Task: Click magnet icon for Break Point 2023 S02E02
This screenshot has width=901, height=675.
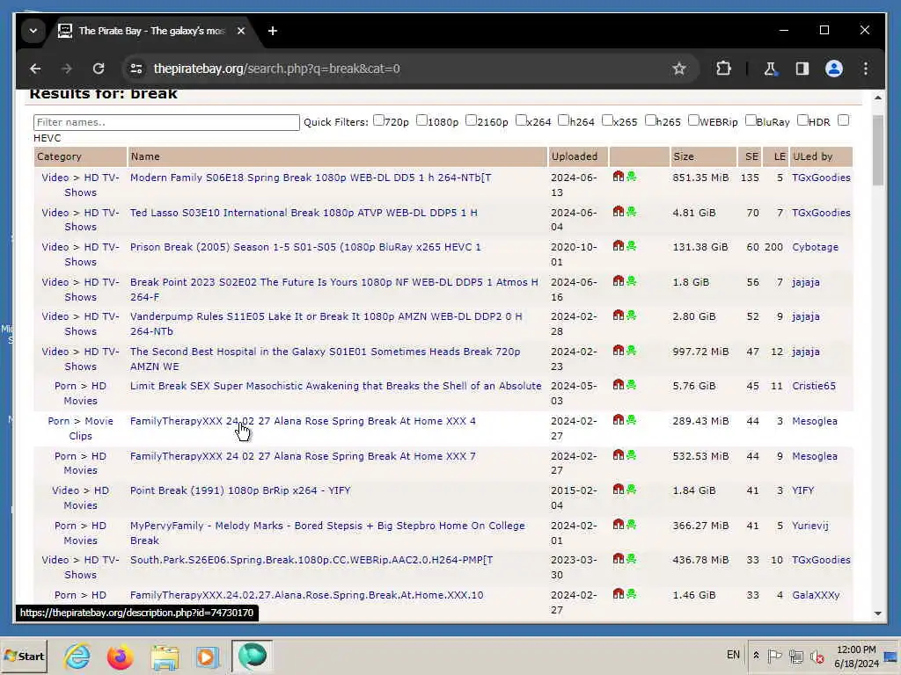Action: (x=619, y=280)
